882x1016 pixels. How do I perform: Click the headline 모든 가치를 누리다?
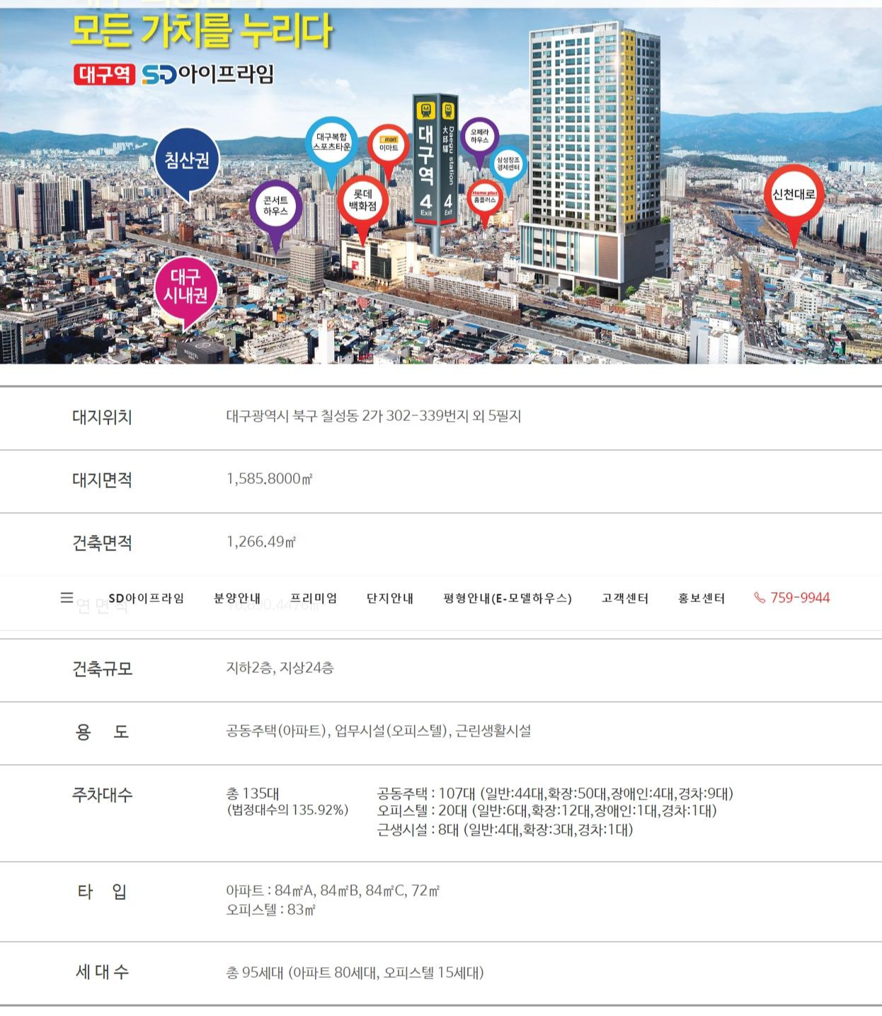(x=202, y=30)
